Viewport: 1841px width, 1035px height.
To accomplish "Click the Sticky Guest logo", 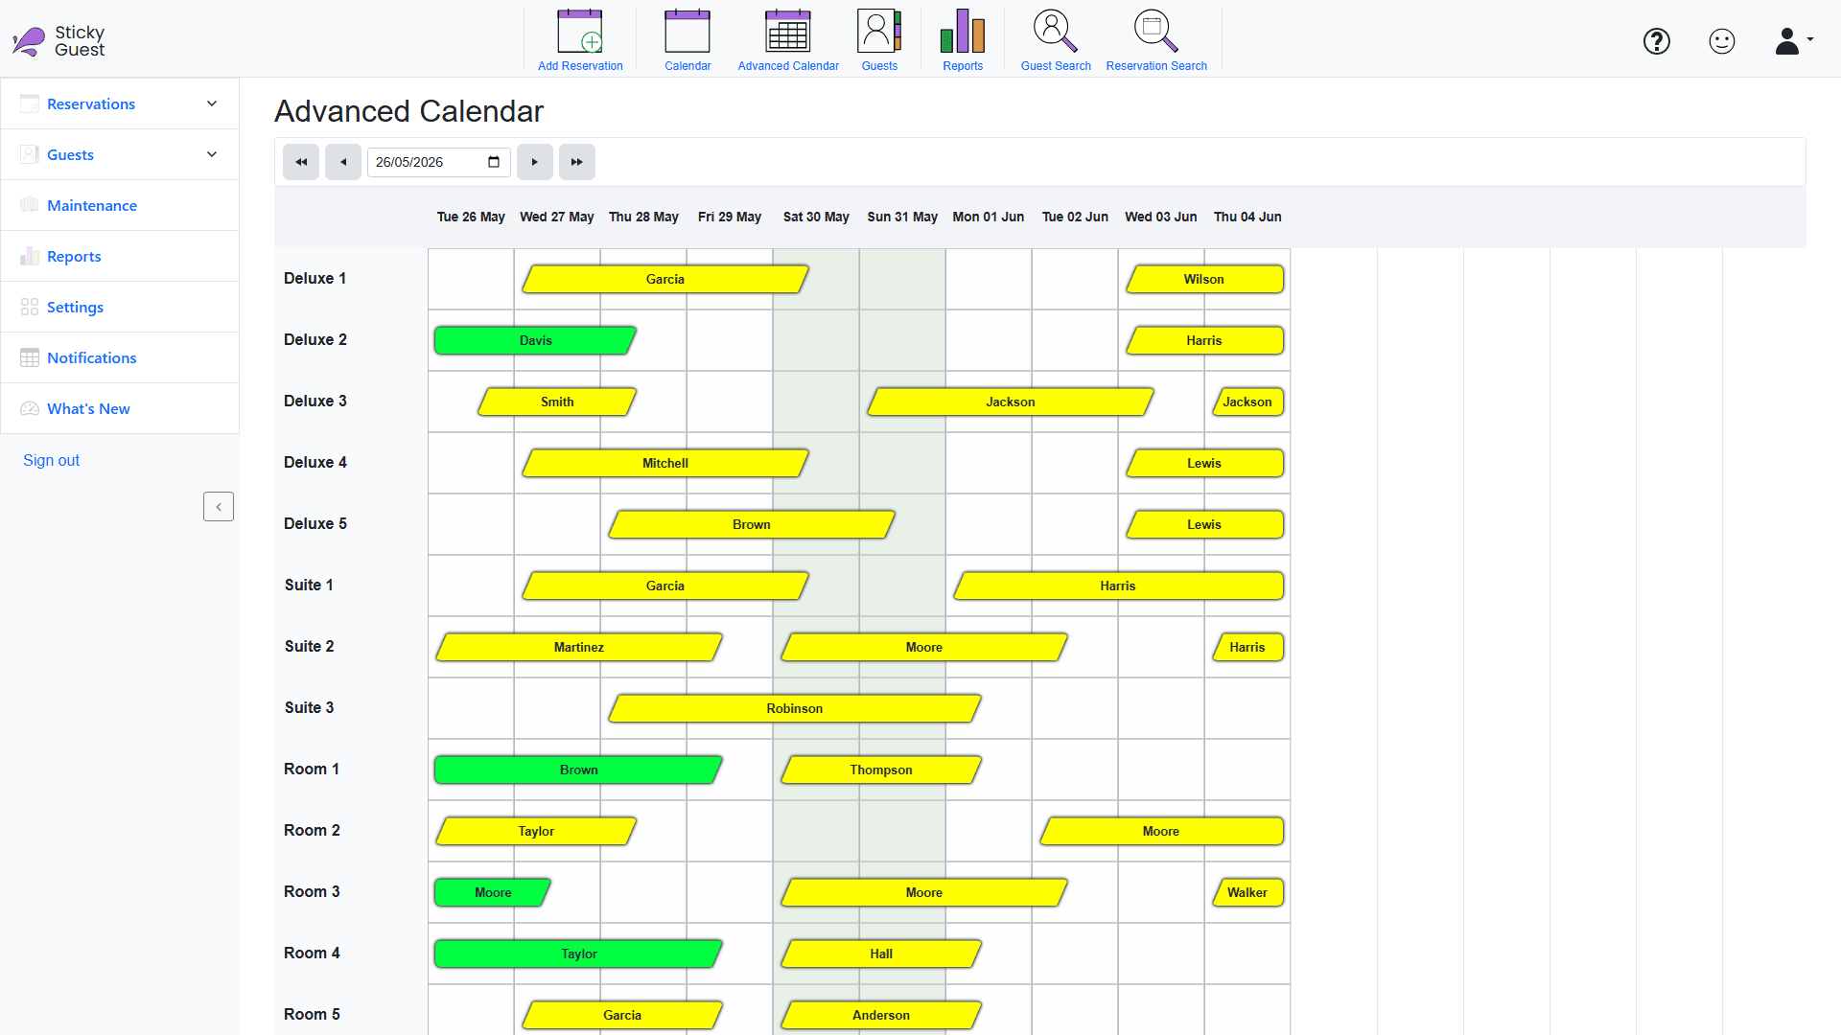I will coord(58,40).
